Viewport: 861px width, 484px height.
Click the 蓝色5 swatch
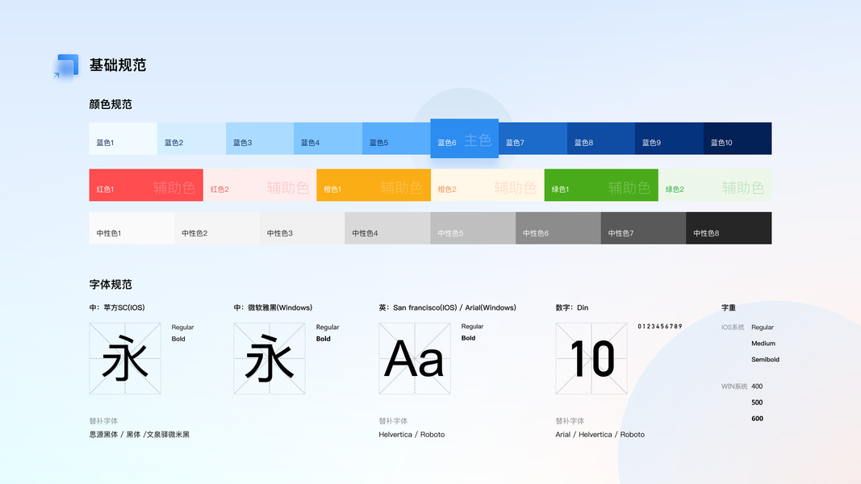pos(396,138)
